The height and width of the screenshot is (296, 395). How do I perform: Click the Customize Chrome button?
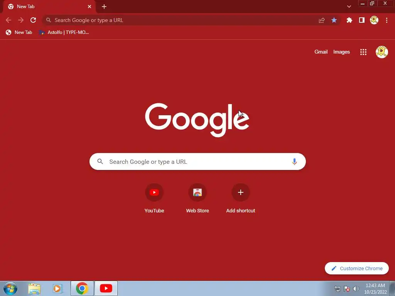click(357, 268)
